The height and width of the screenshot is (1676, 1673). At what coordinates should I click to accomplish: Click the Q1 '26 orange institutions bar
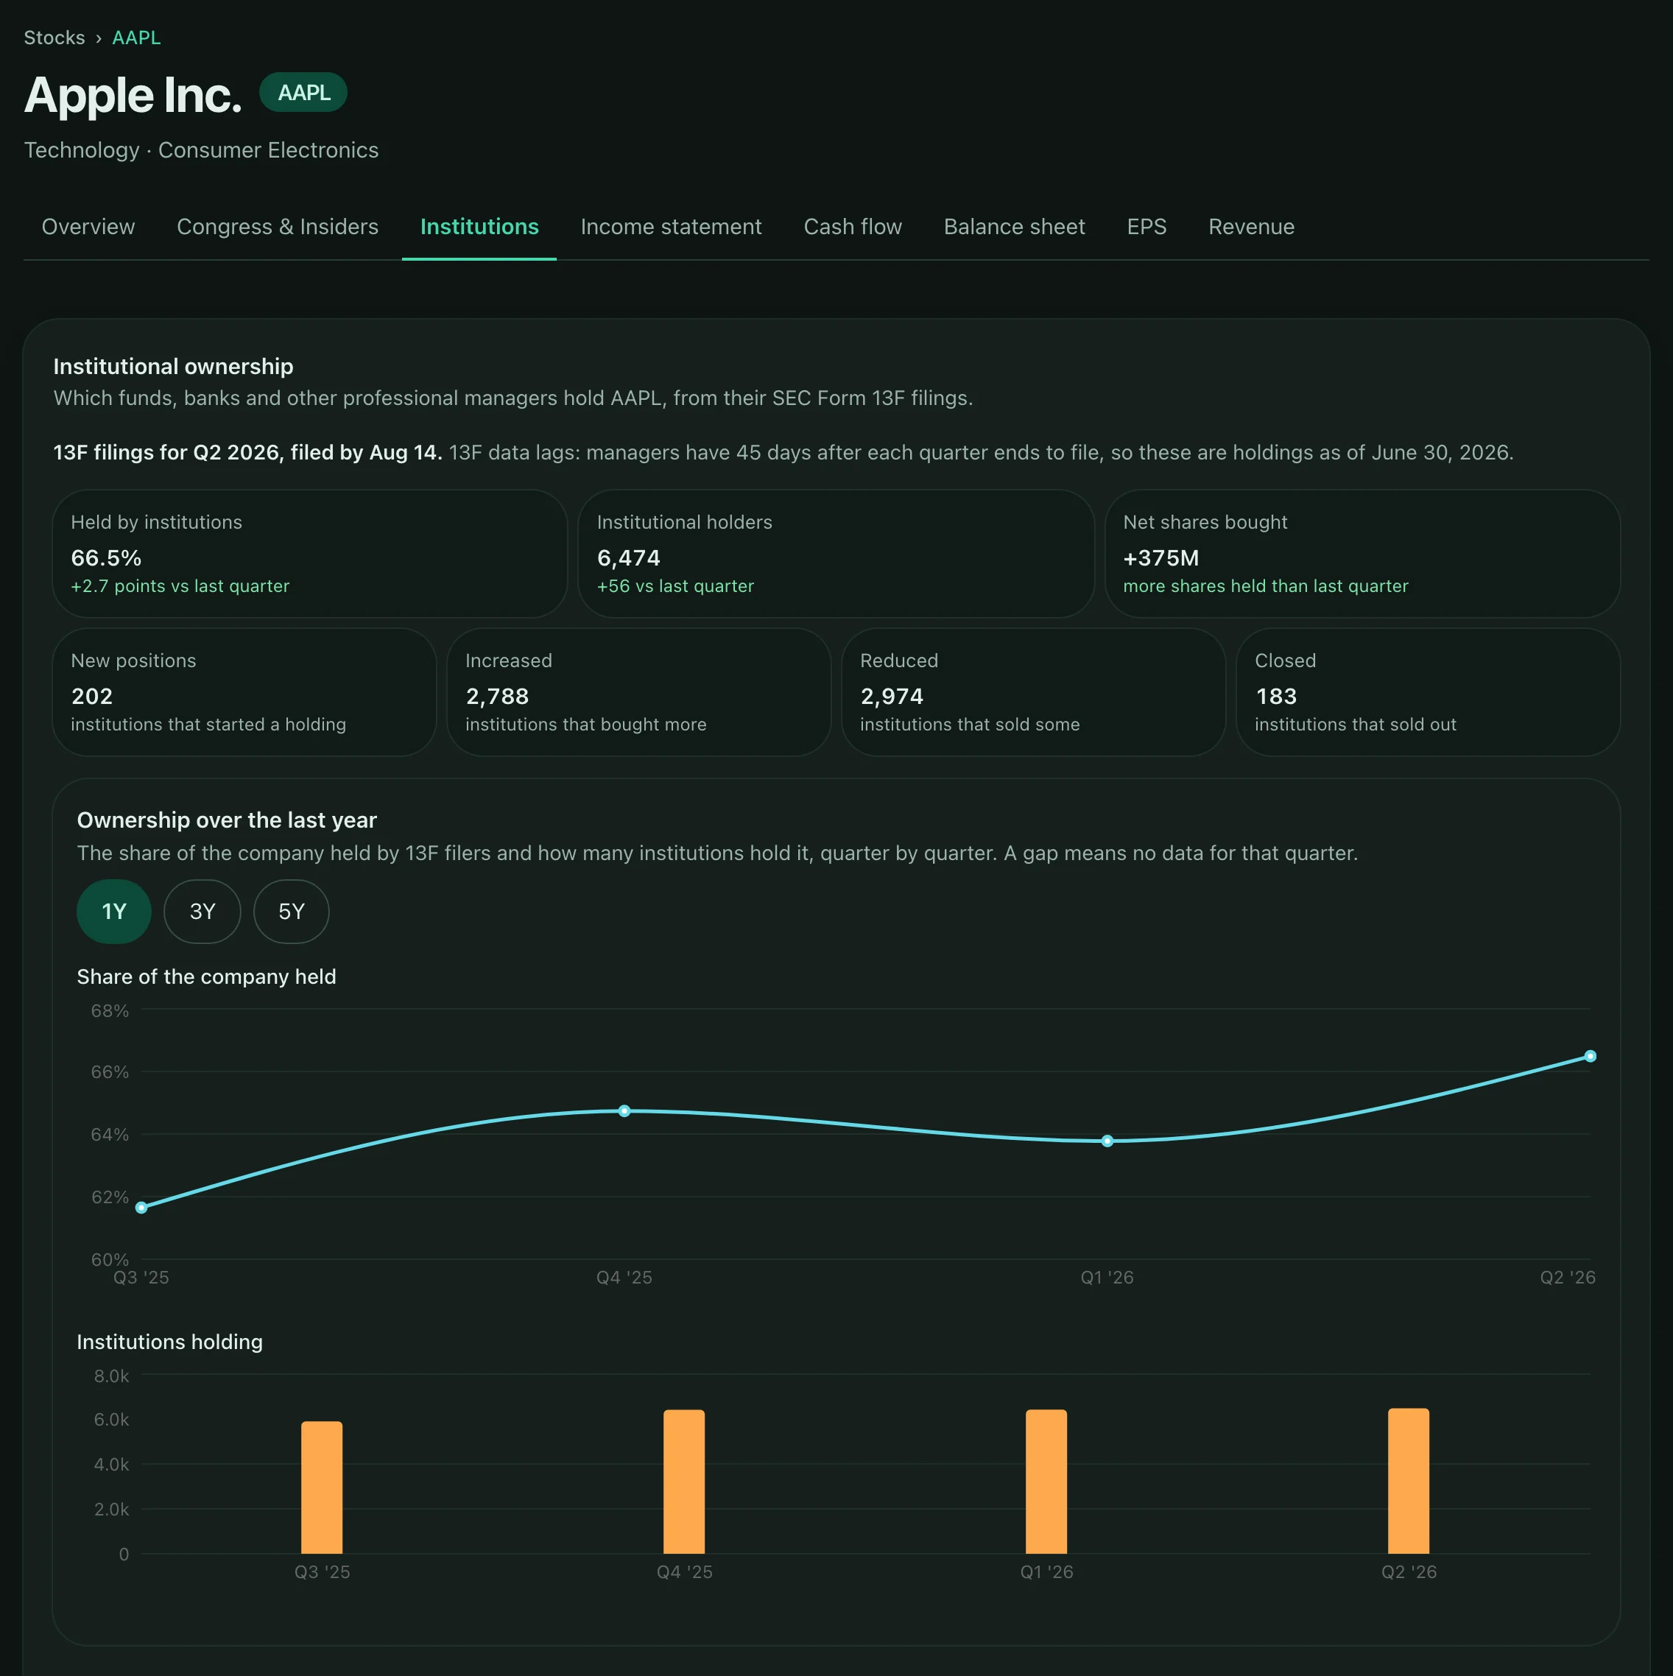pos(1046,1481)
